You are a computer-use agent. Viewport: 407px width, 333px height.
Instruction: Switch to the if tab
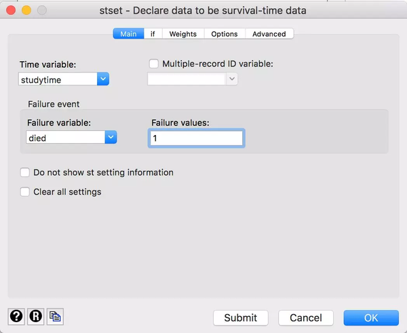153,34
